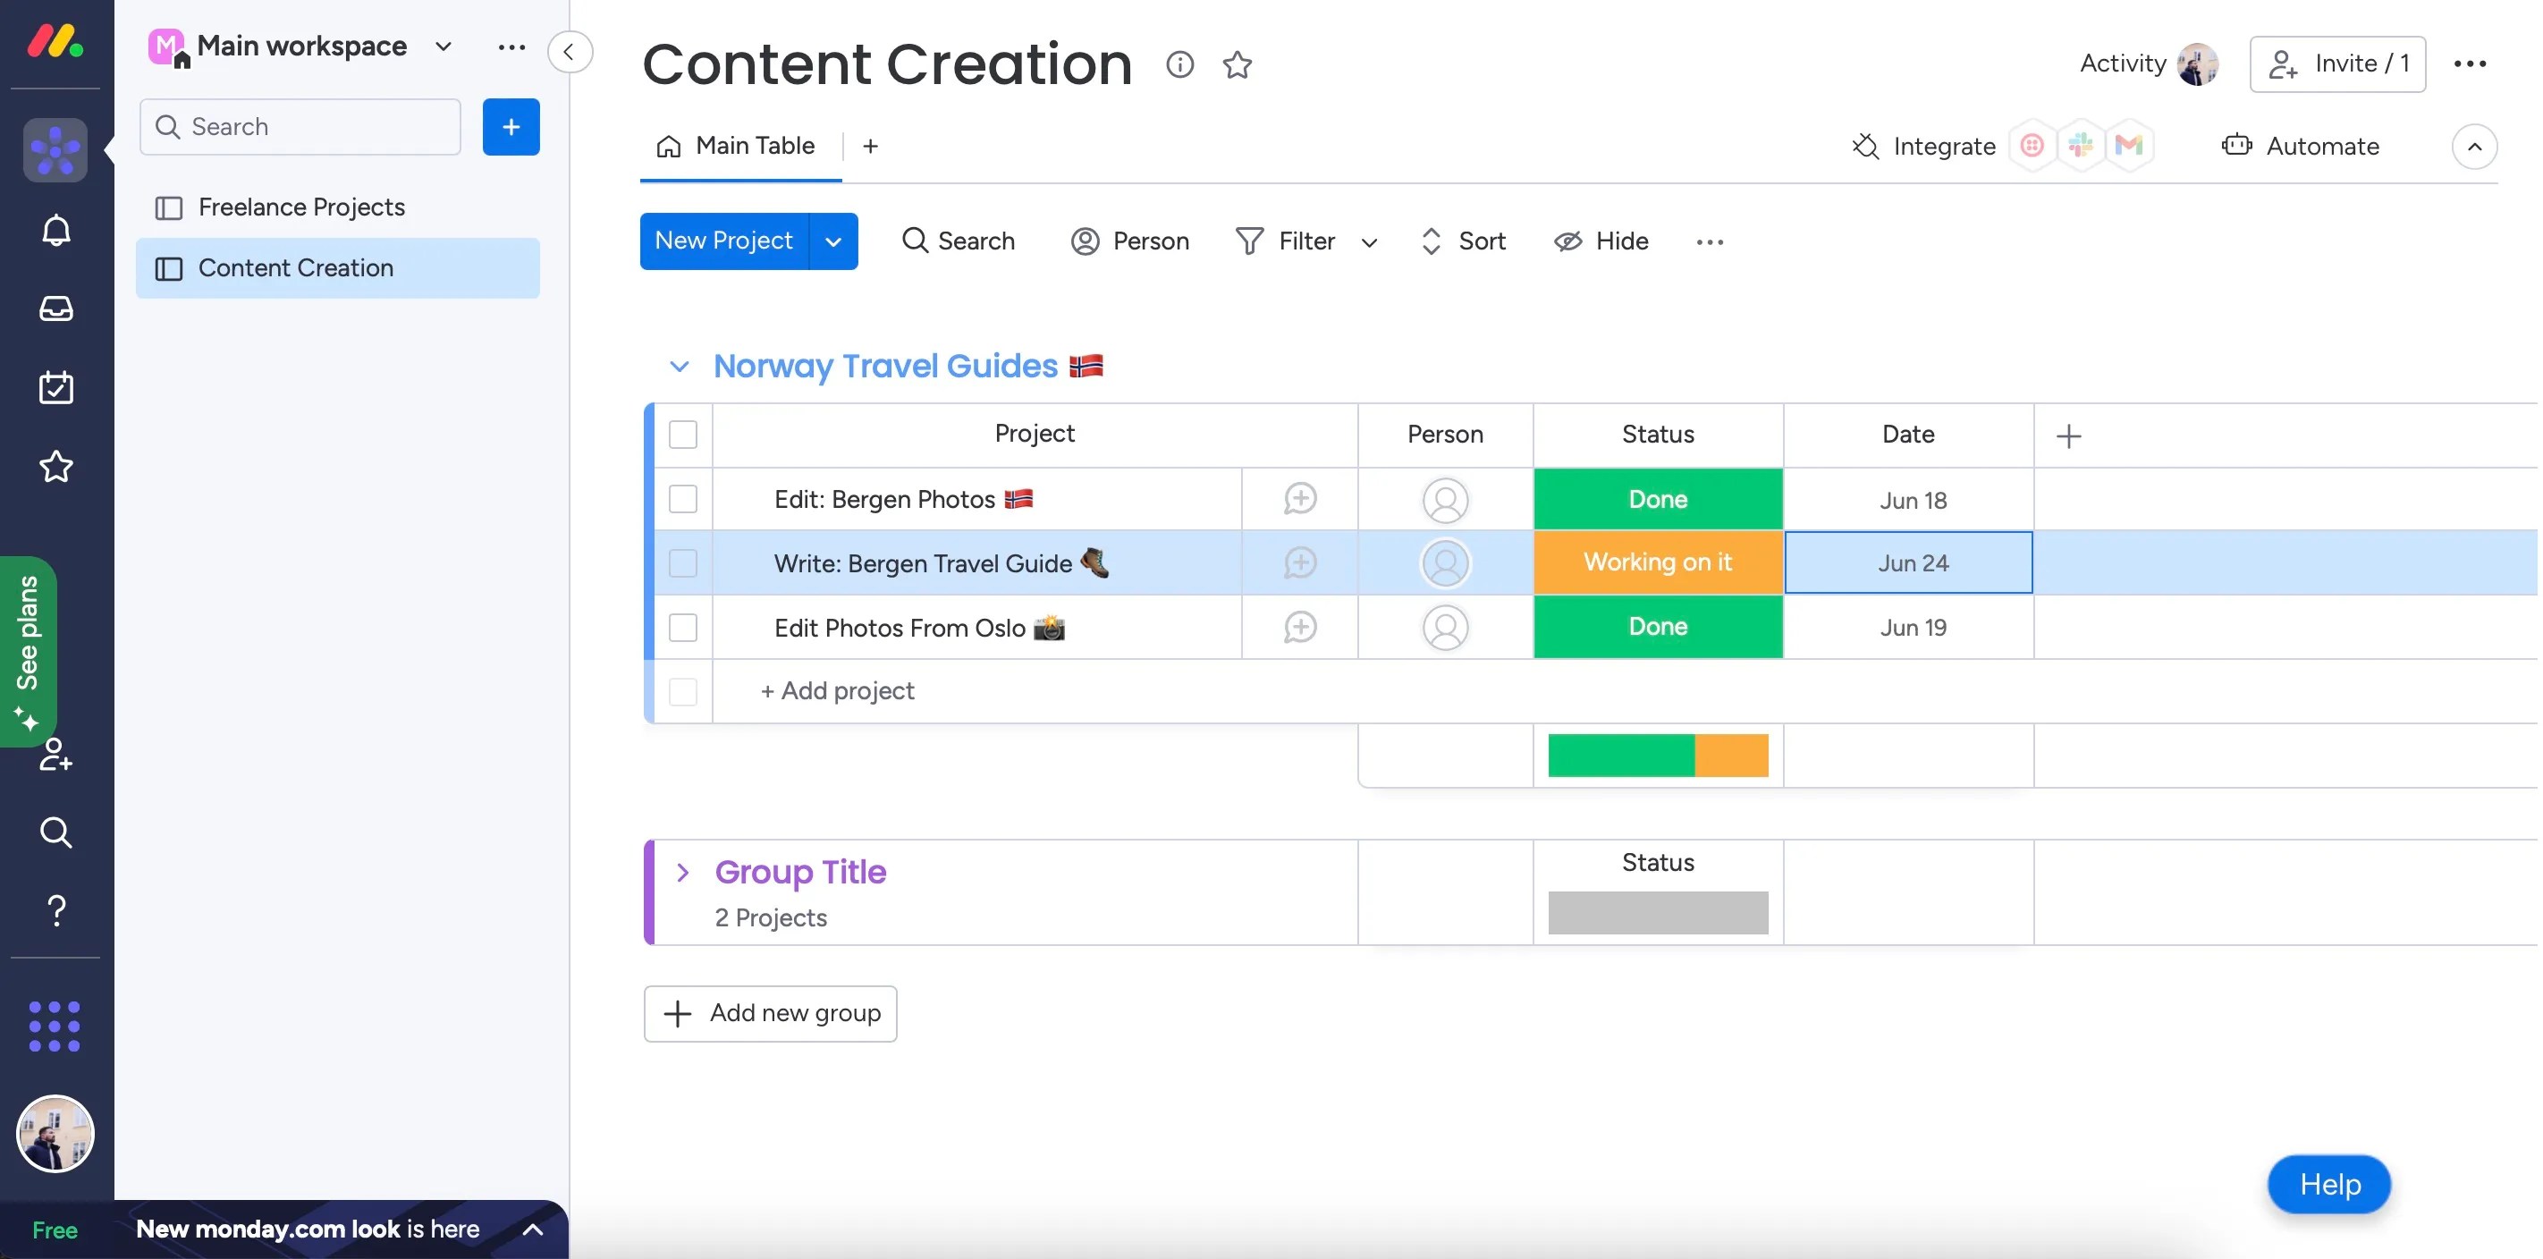
Task: Collapse the Norway Travel Guides group
Action: pyautogui.click(x=678, y=367)
